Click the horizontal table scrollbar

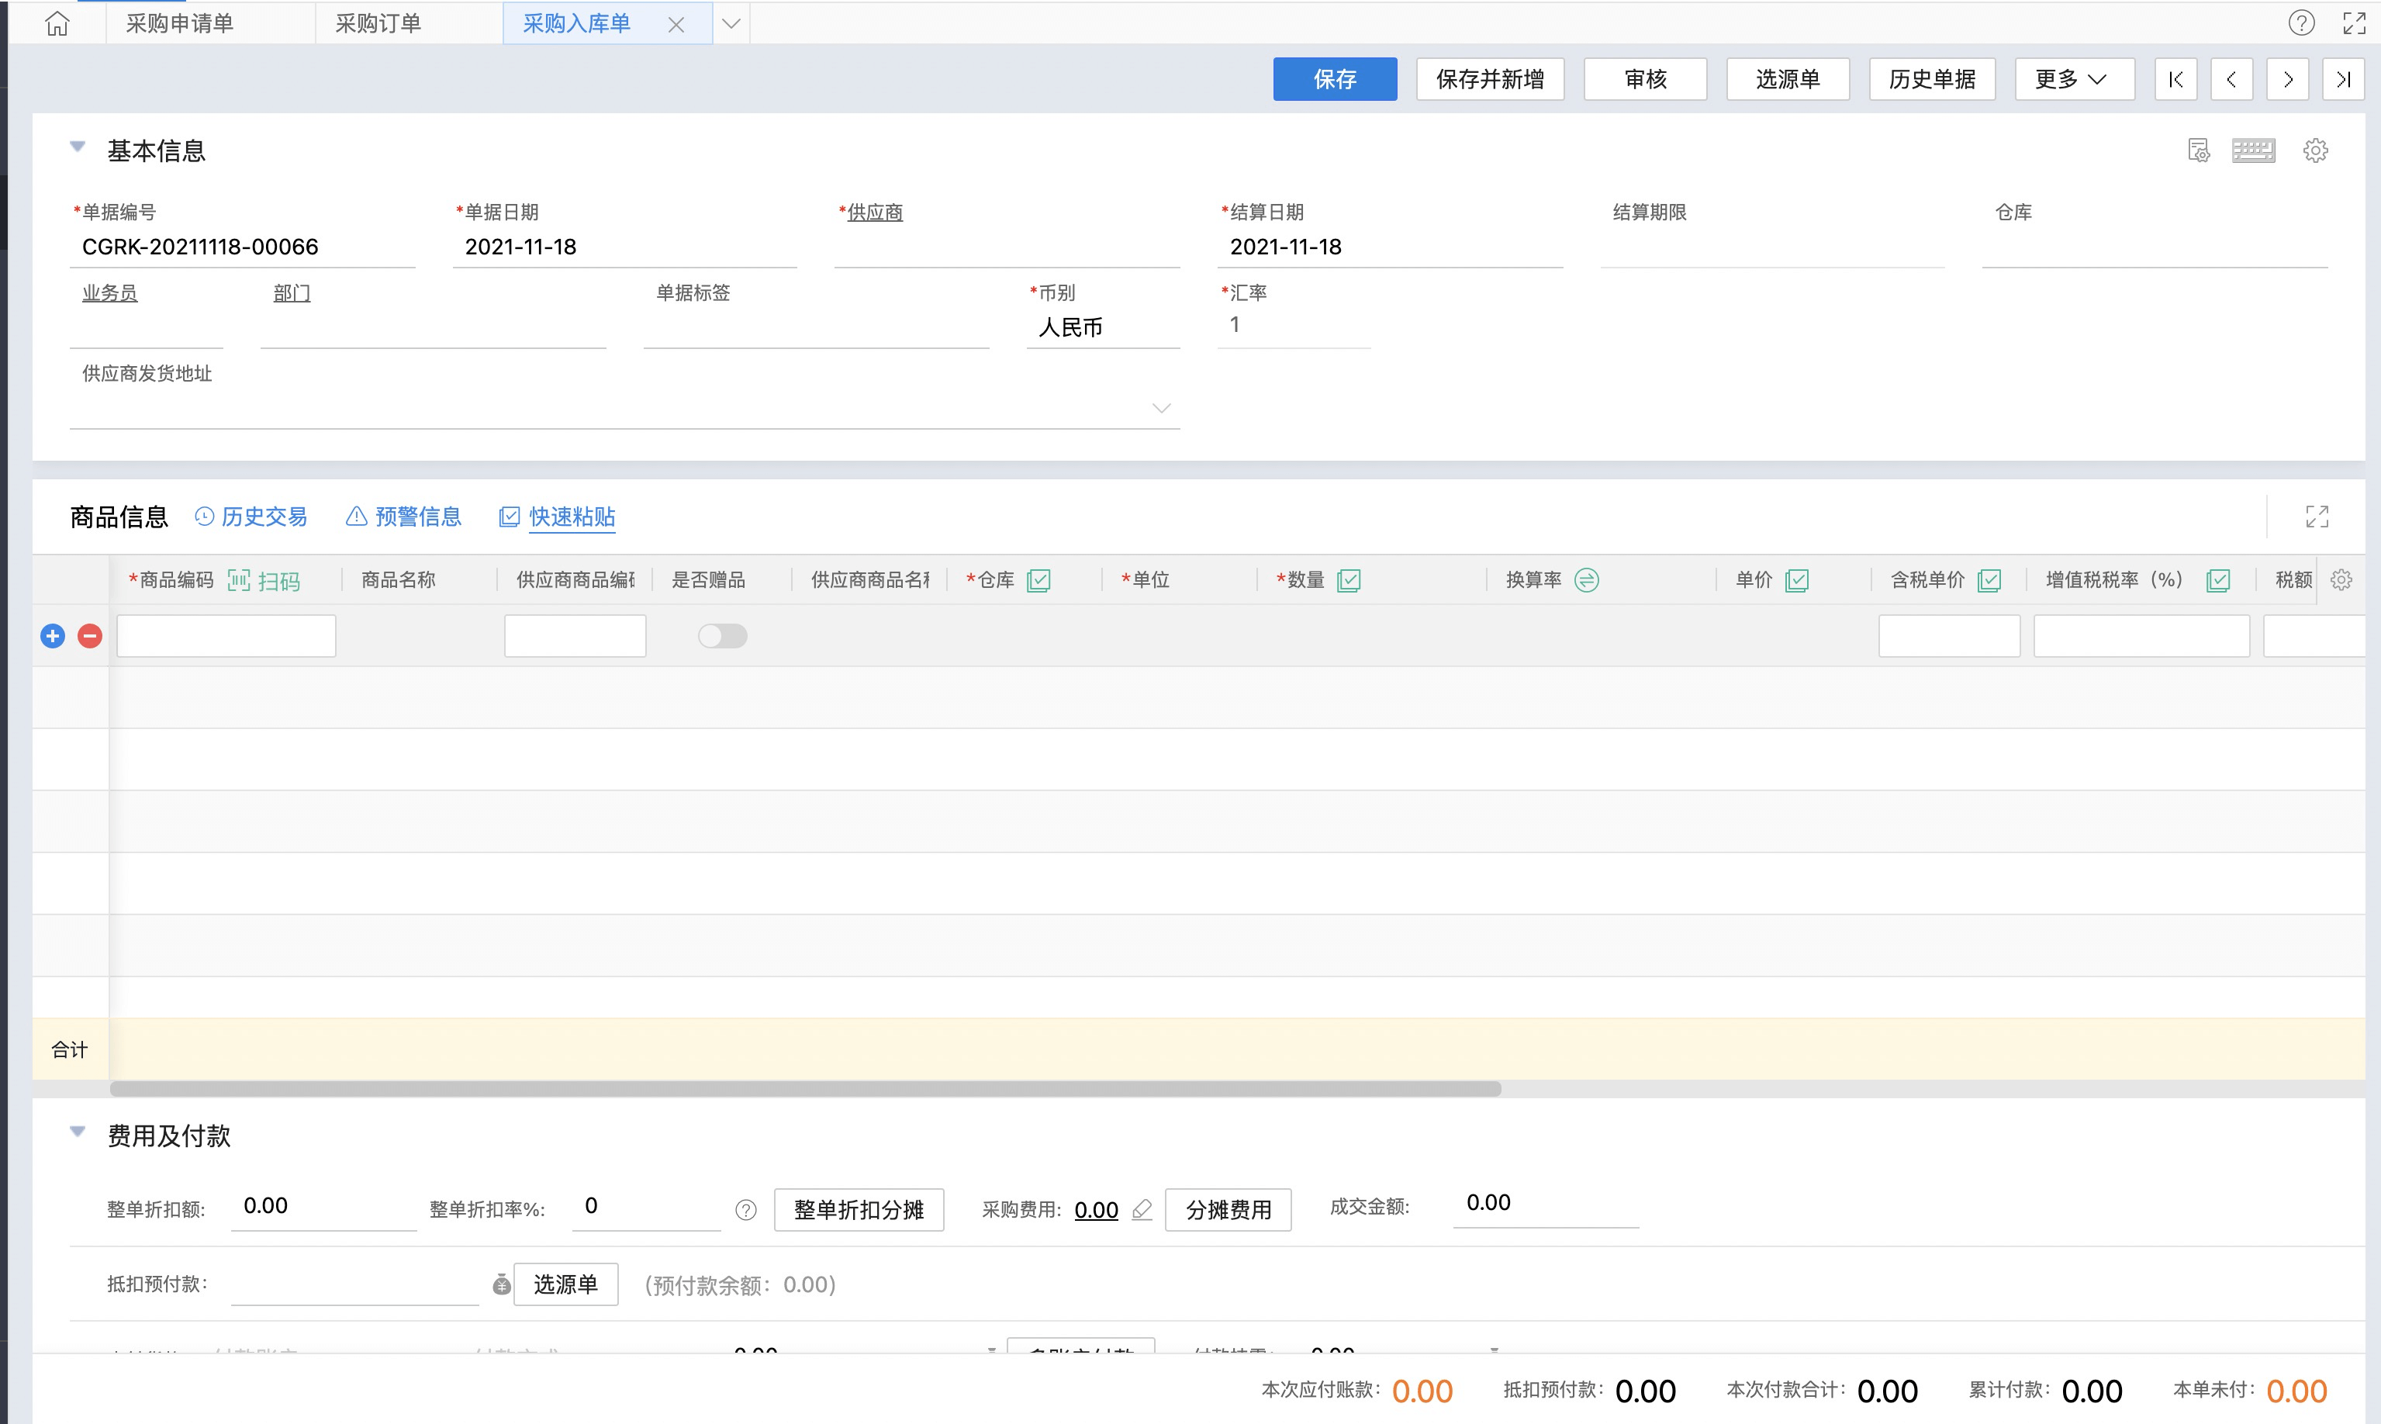coord(804,1088)
